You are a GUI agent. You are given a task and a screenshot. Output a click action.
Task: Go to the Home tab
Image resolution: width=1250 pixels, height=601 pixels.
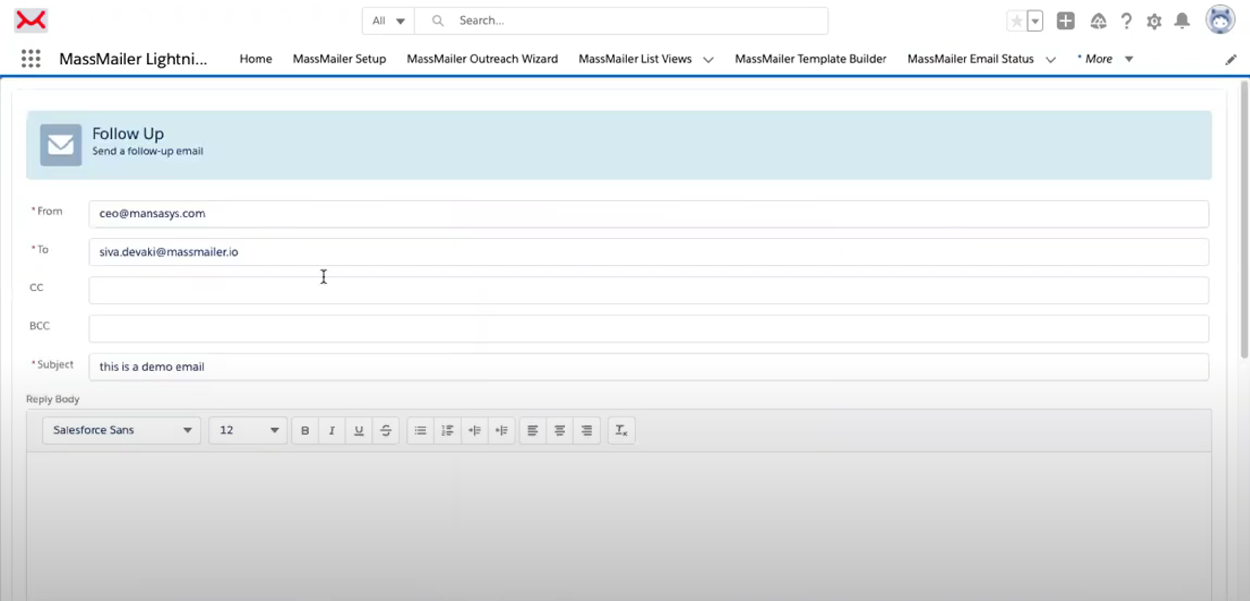256,59
